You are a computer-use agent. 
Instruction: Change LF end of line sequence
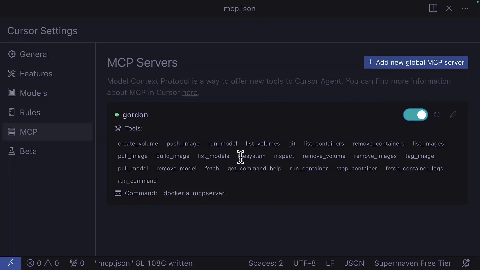[330, 263]
